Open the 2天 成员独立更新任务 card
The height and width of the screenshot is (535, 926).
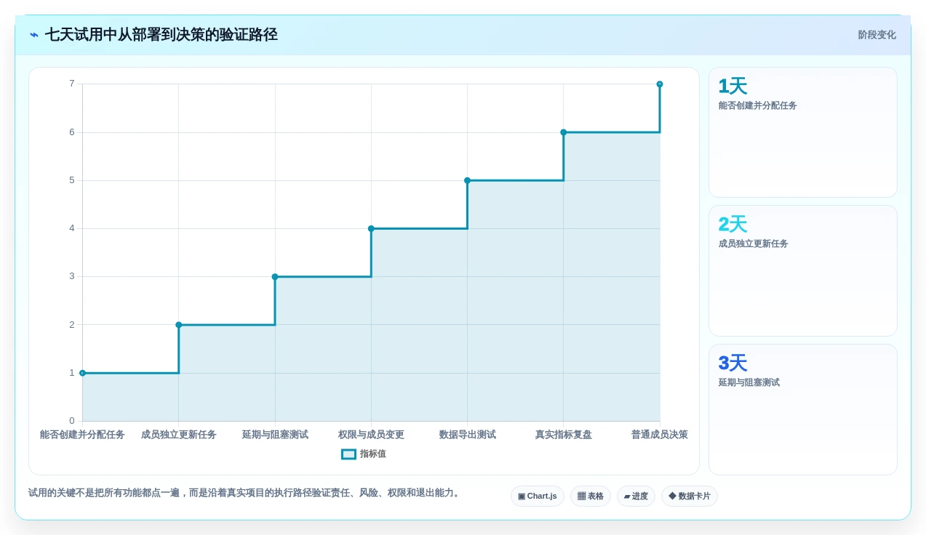(803, 270)
